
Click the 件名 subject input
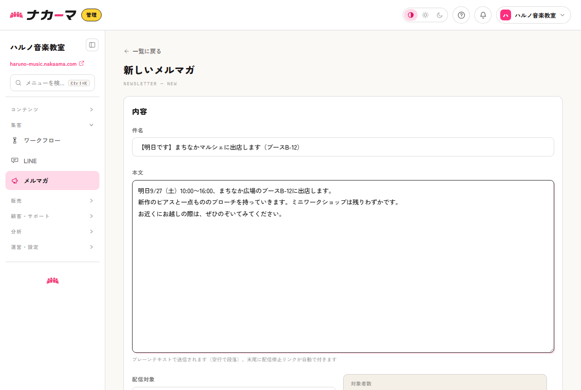tap(343, 147)
